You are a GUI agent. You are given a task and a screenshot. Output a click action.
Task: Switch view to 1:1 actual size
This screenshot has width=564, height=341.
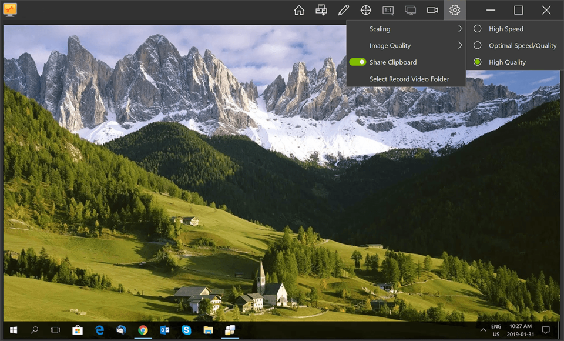(x=388, y=9)
